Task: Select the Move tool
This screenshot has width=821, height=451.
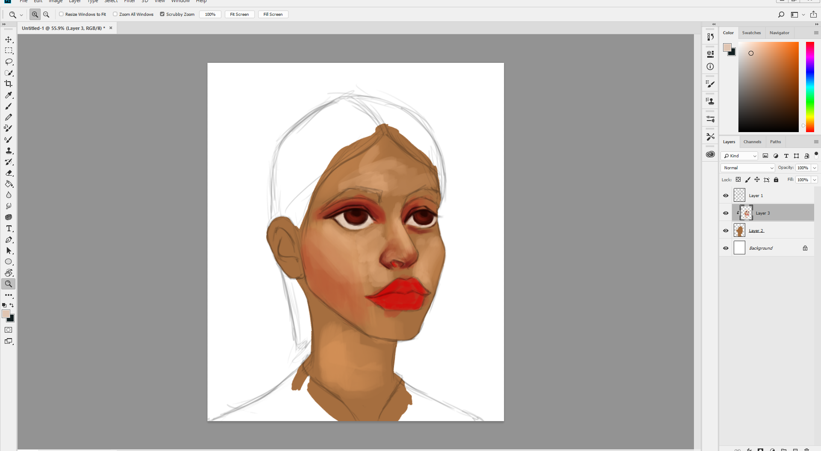Action: 9,39
